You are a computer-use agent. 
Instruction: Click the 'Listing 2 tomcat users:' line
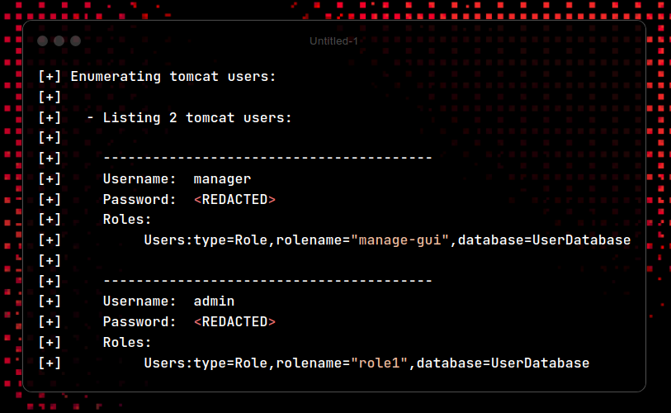coord(197,118)
